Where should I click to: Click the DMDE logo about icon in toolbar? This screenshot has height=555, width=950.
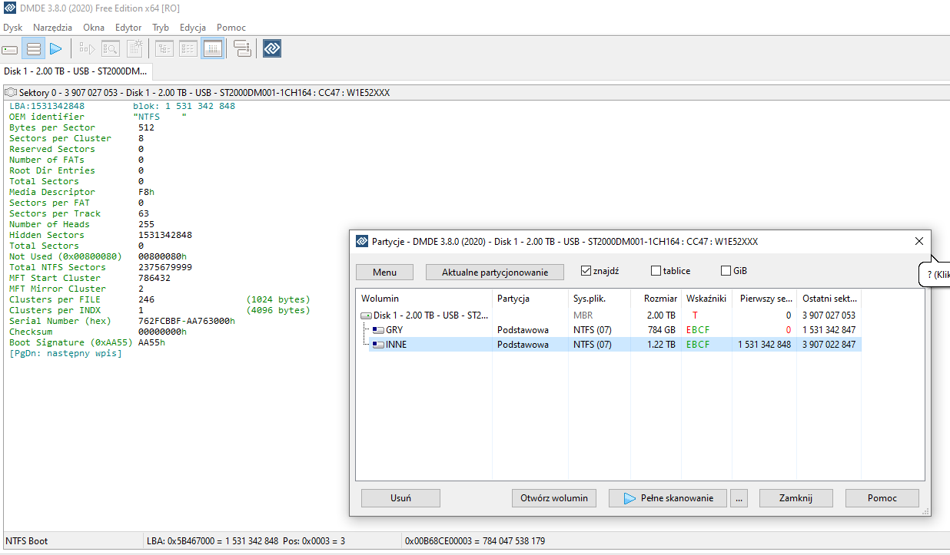272,49
